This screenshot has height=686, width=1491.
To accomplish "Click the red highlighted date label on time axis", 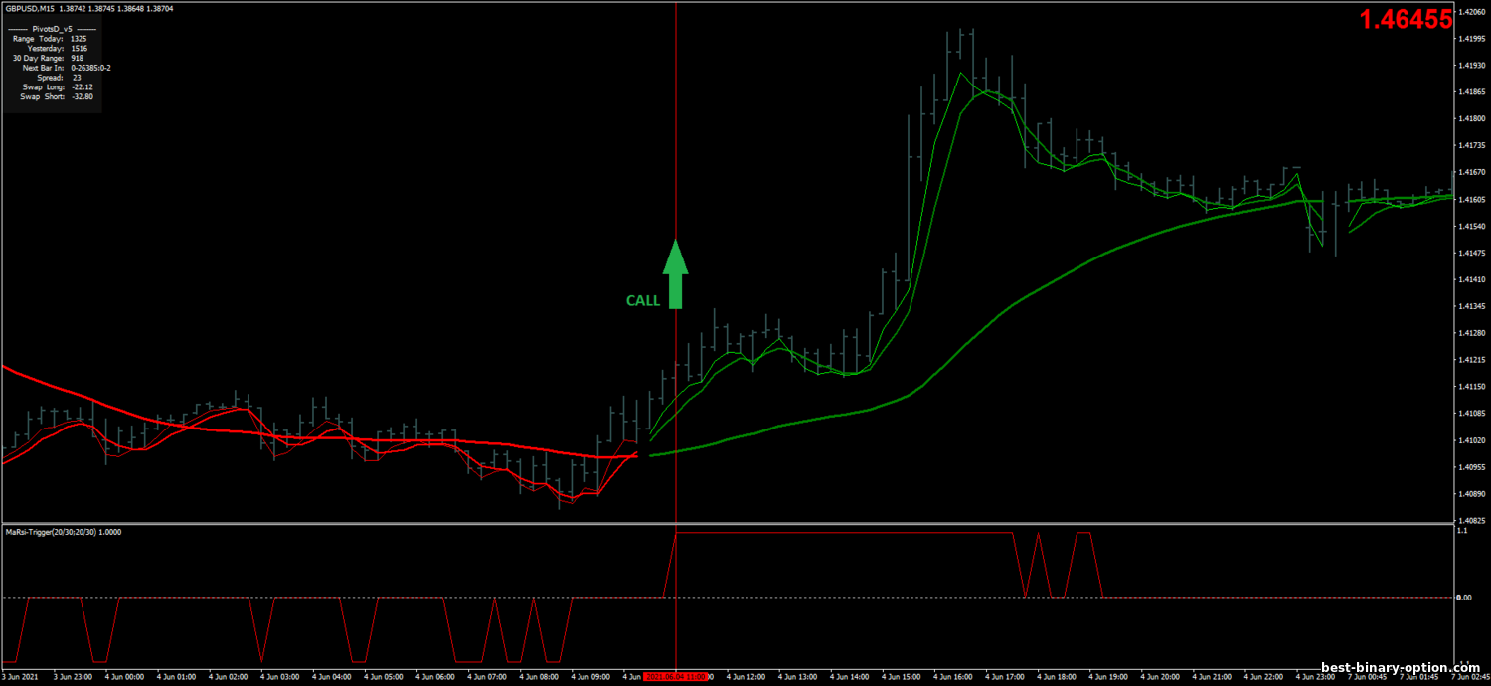I will [x=676, y=676].
